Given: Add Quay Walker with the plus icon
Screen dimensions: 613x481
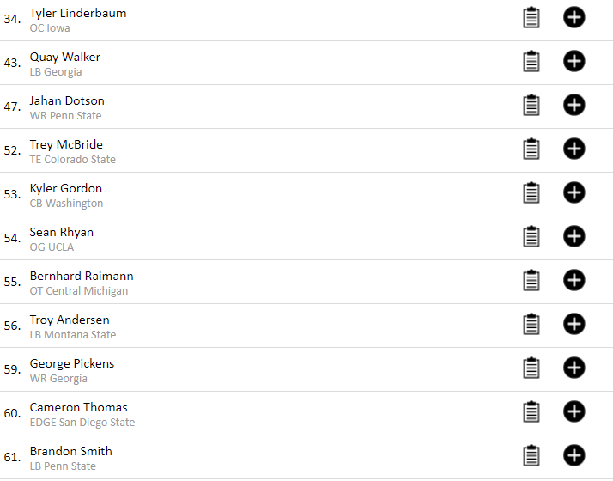Looking at the screenshot, I should point(574,61).
